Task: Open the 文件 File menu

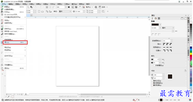Action: [x=4, y=4]
